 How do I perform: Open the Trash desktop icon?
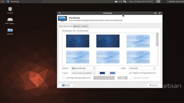pyautogui.click(x=10, y=10)
